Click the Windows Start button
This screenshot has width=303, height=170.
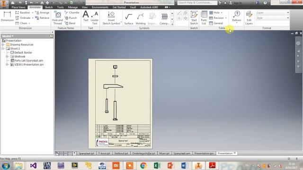[x=6, y=166]
